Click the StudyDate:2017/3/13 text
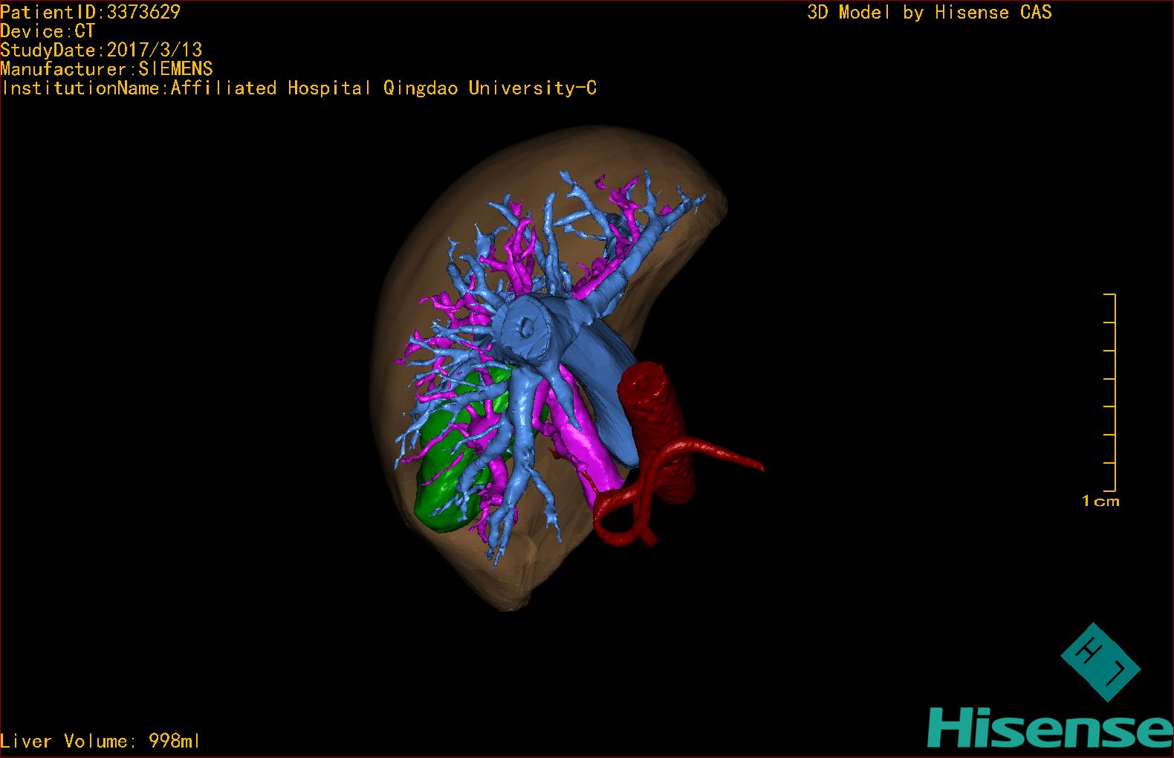Screen dimensions: 1174x758 pyautogui.click(x=101, y=50)
